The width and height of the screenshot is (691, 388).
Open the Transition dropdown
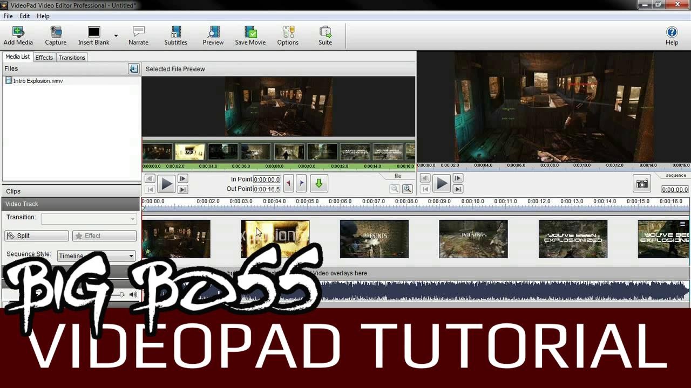point(89,219)
